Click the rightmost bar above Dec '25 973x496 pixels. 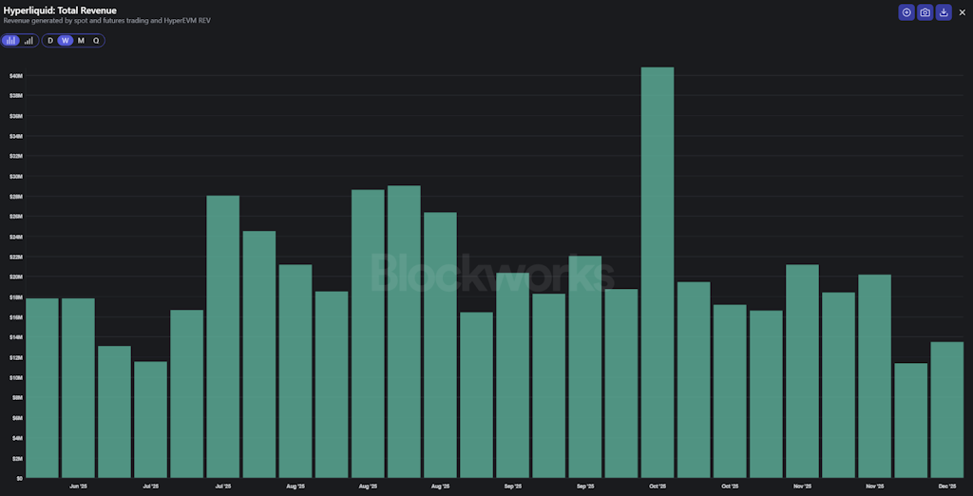click(946, 410)
